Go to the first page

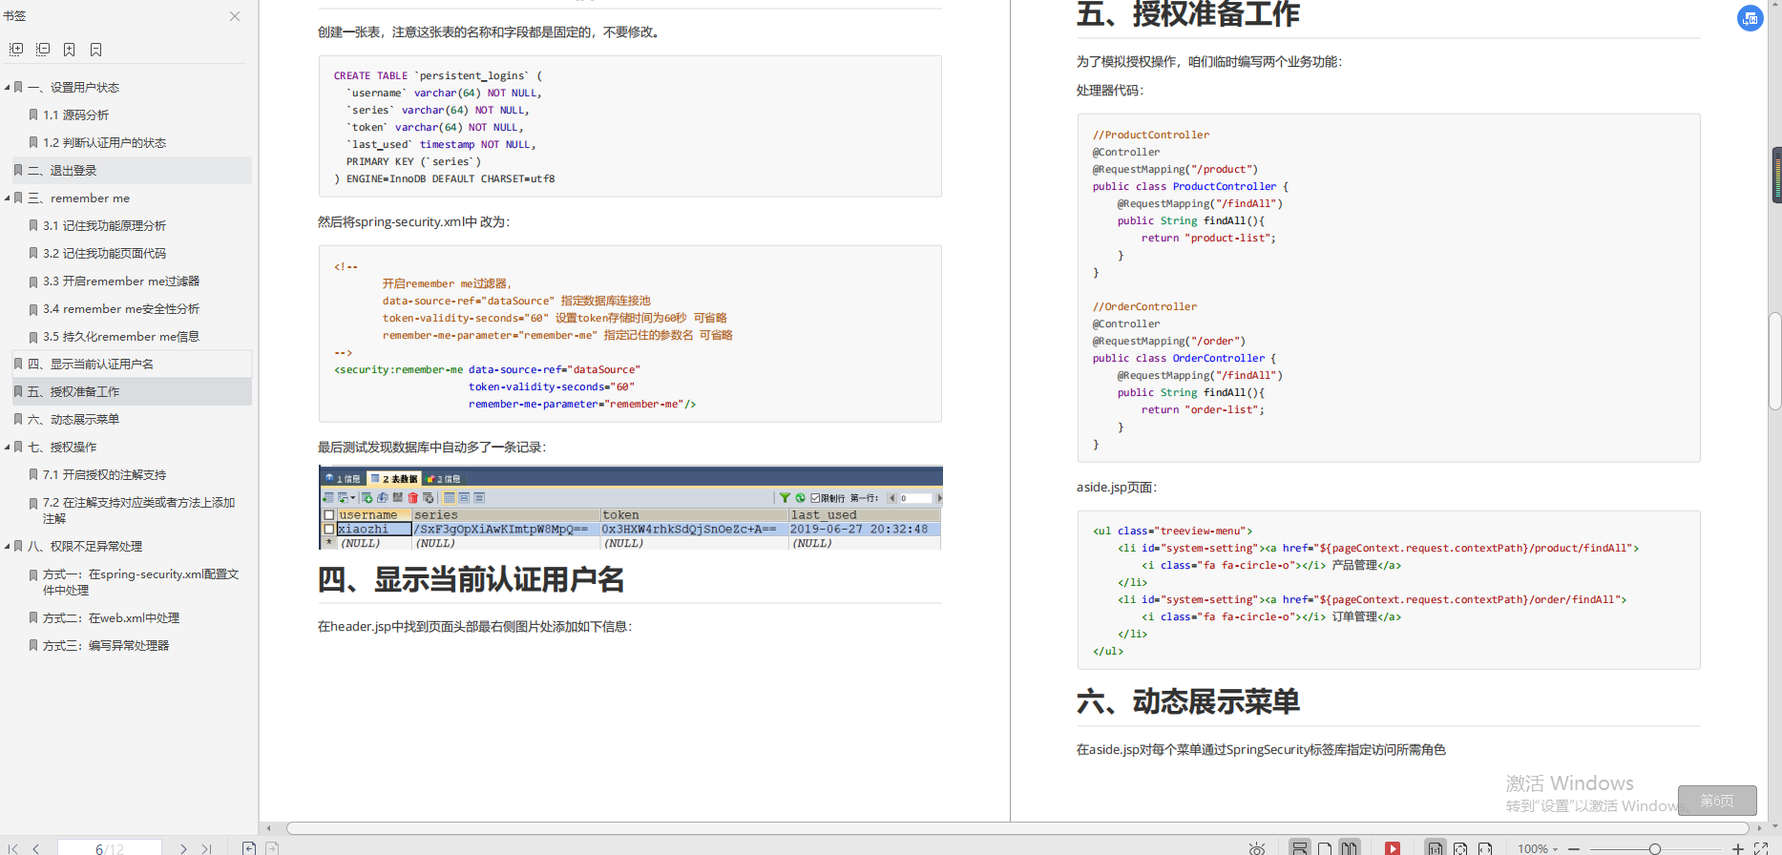tap(13, 848)
